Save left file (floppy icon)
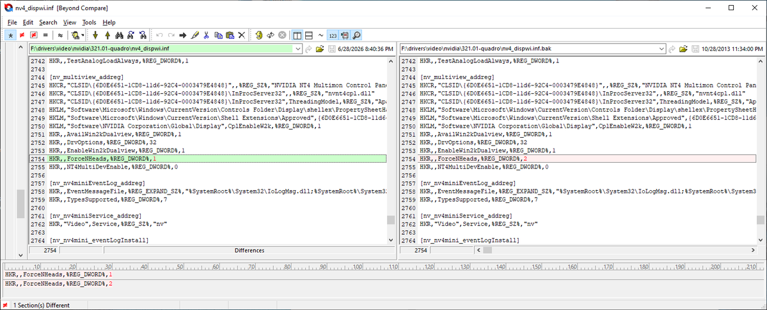Screen dimensions: 767x310 click(331, 49)
